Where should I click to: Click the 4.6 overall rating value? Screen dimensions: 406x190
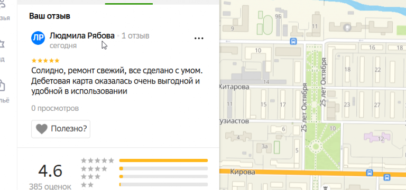pos(50,171)
